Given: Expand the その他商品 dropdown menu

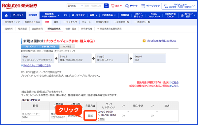Looking at the screenshot, I should point(109,15).
